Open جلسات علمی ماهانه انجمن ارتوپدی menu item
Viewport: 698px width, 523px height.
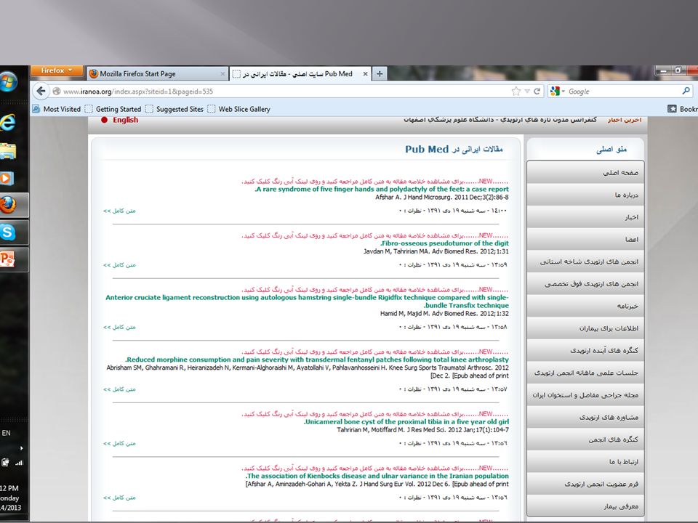coord(585,372)
